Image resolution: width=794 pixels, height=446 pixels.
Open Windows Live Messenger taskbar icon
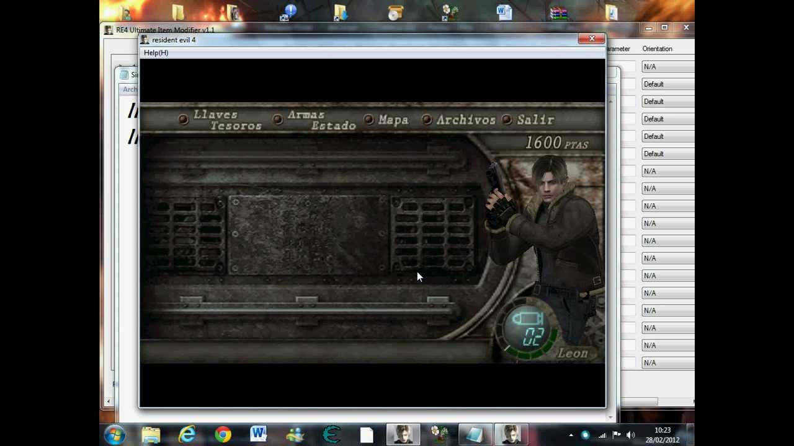tap(295, 434)
